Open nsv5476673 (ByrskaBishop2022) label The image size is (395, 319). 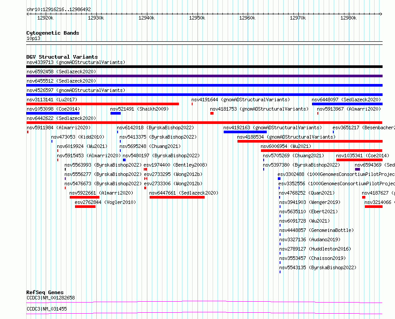103,183
